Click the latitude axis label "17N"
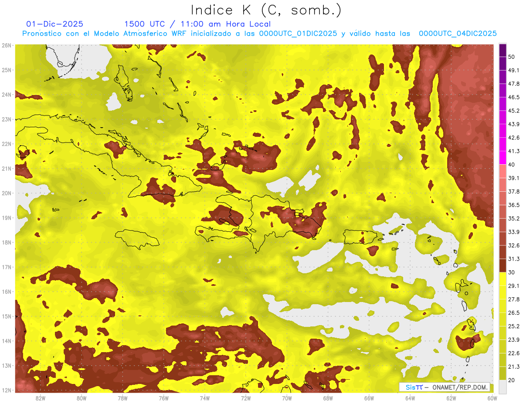Screen dimensions: 523x404 7,267
